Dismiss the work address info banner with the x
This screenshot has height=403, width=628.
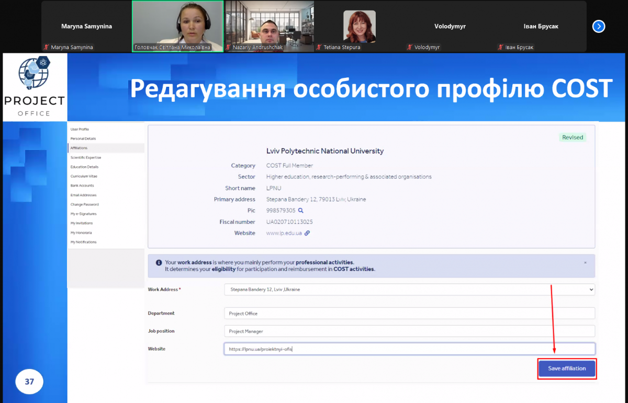coord(585,263)
